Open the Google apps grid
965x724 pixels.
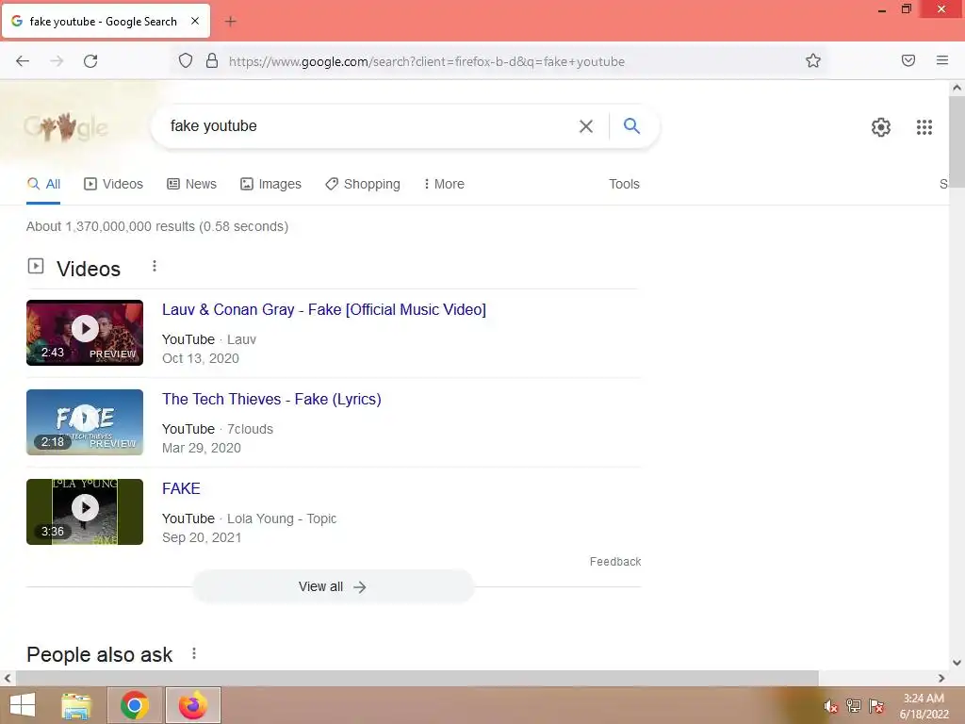point(924,127)
